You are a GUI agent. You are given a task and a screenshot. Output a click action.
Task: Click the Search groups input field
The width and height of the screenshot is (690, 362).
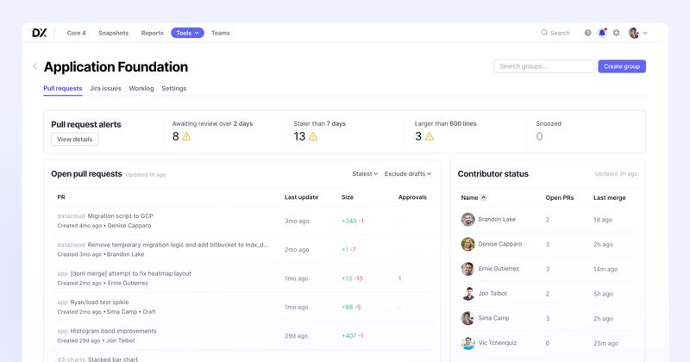click(543, 66)
